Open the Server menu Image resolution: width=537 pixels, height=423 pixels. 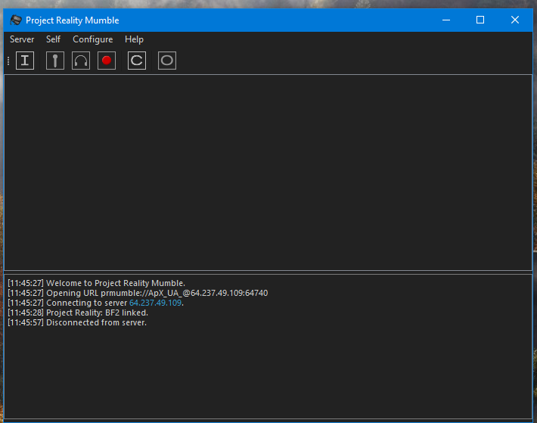(x=22, y=39)
